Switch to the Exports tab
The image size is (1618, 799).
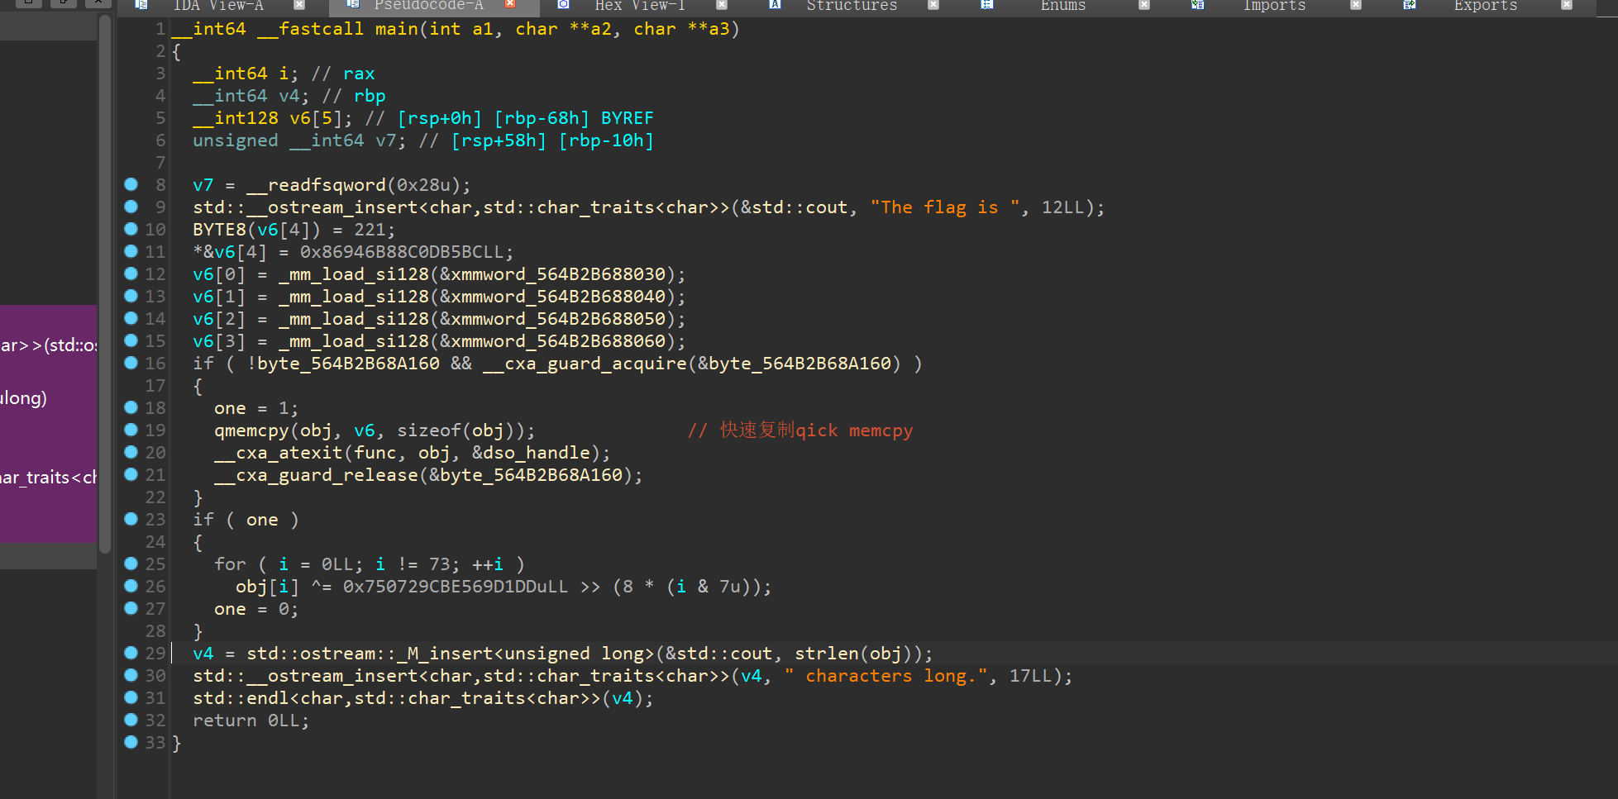point(1485,6)
